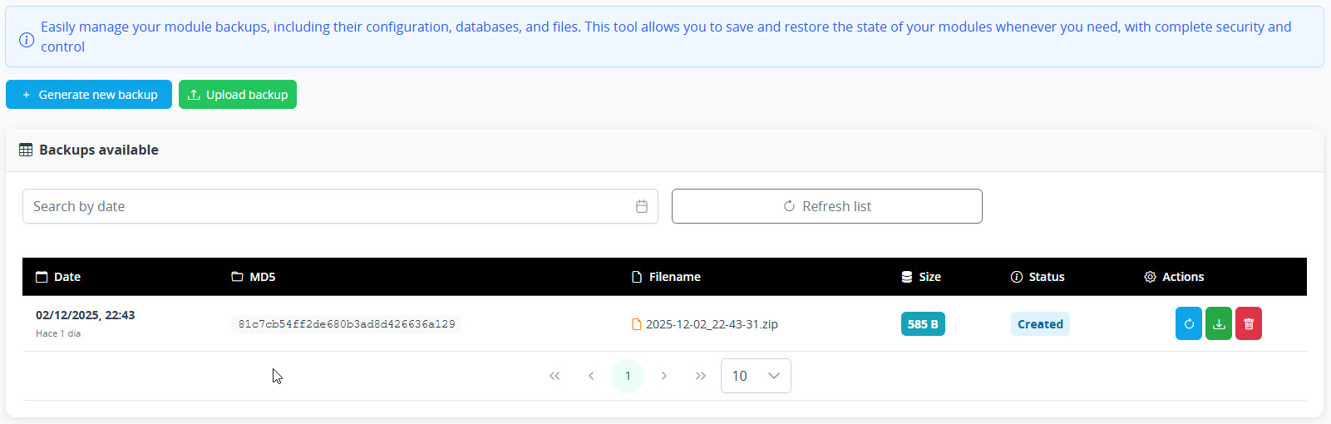Jump to the last page with double-right arrows
1331x424 pixels.
pyautogui.click(x=701, y=376)
